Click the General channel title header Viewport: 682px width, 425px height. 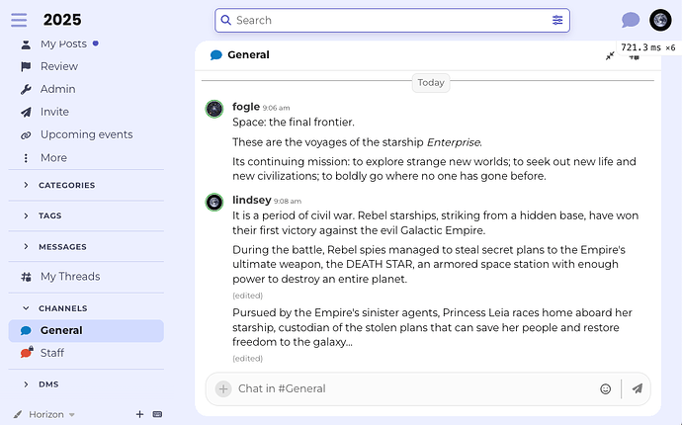coord(248,54)
